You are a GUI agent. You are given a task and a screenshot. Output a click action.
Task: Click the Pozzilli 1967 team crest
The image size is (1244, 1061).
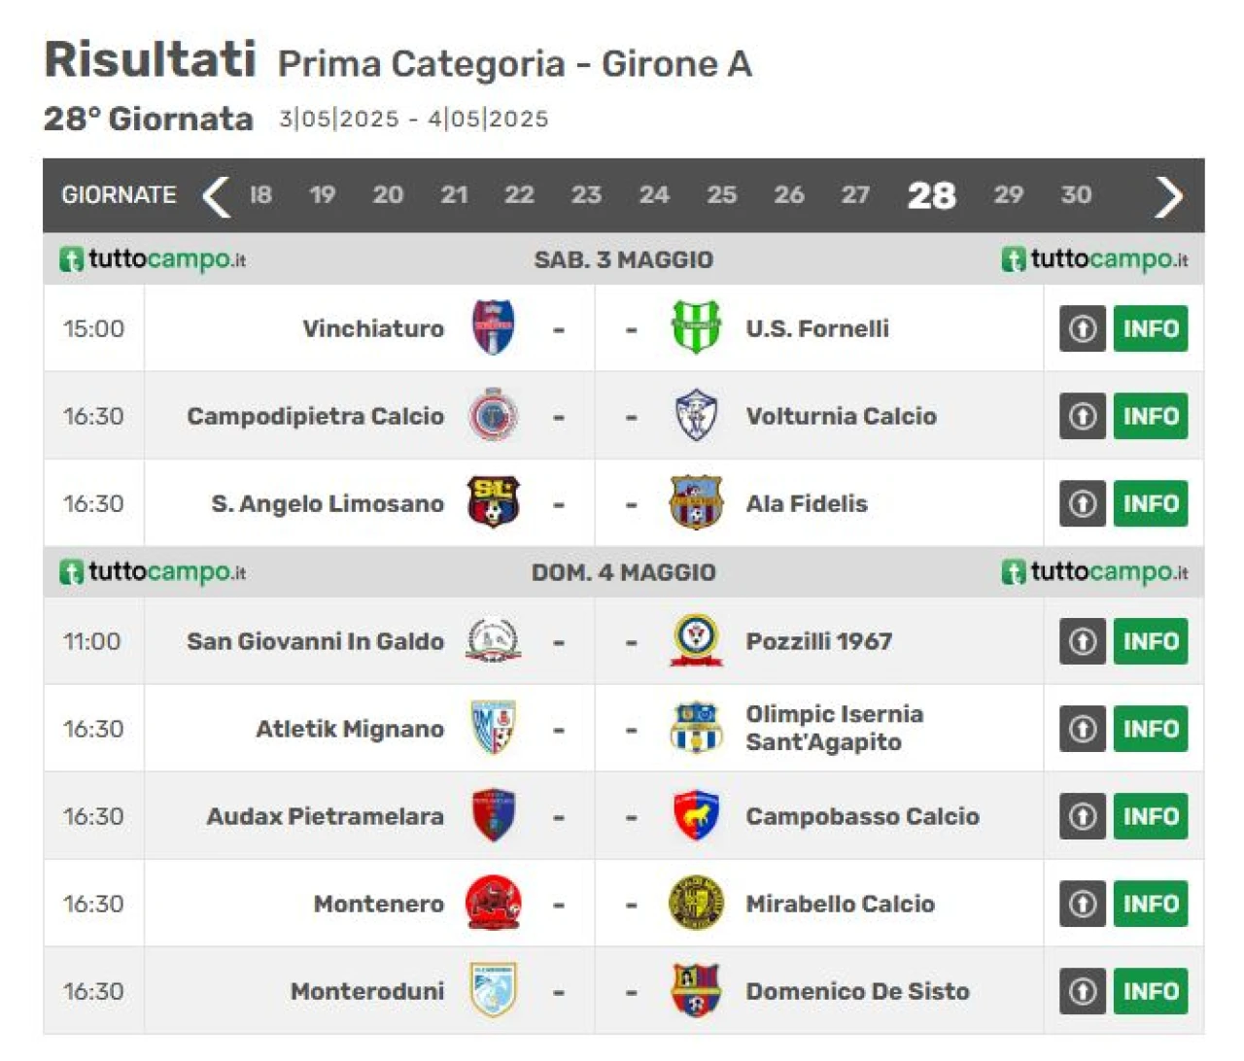point(696,640)
